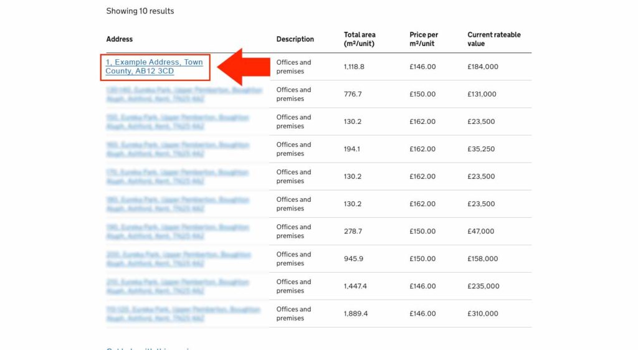Click the rateable value £184,000

483,67
